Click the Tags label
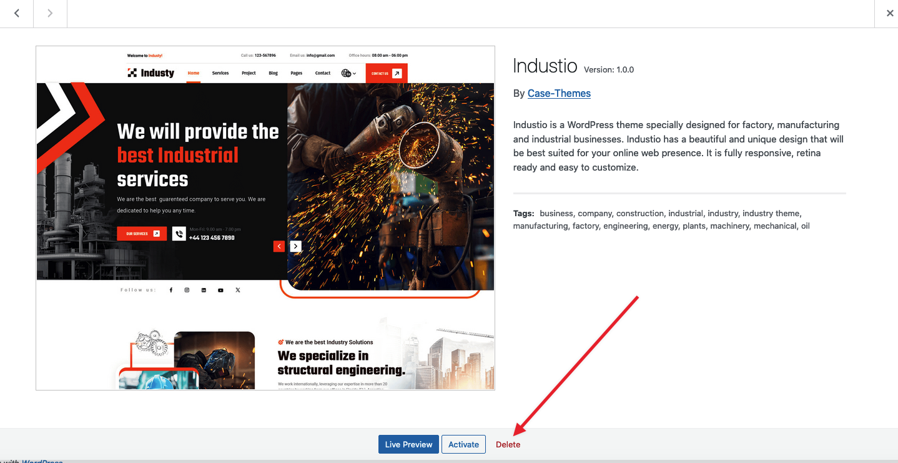 (x=523, y=213)
